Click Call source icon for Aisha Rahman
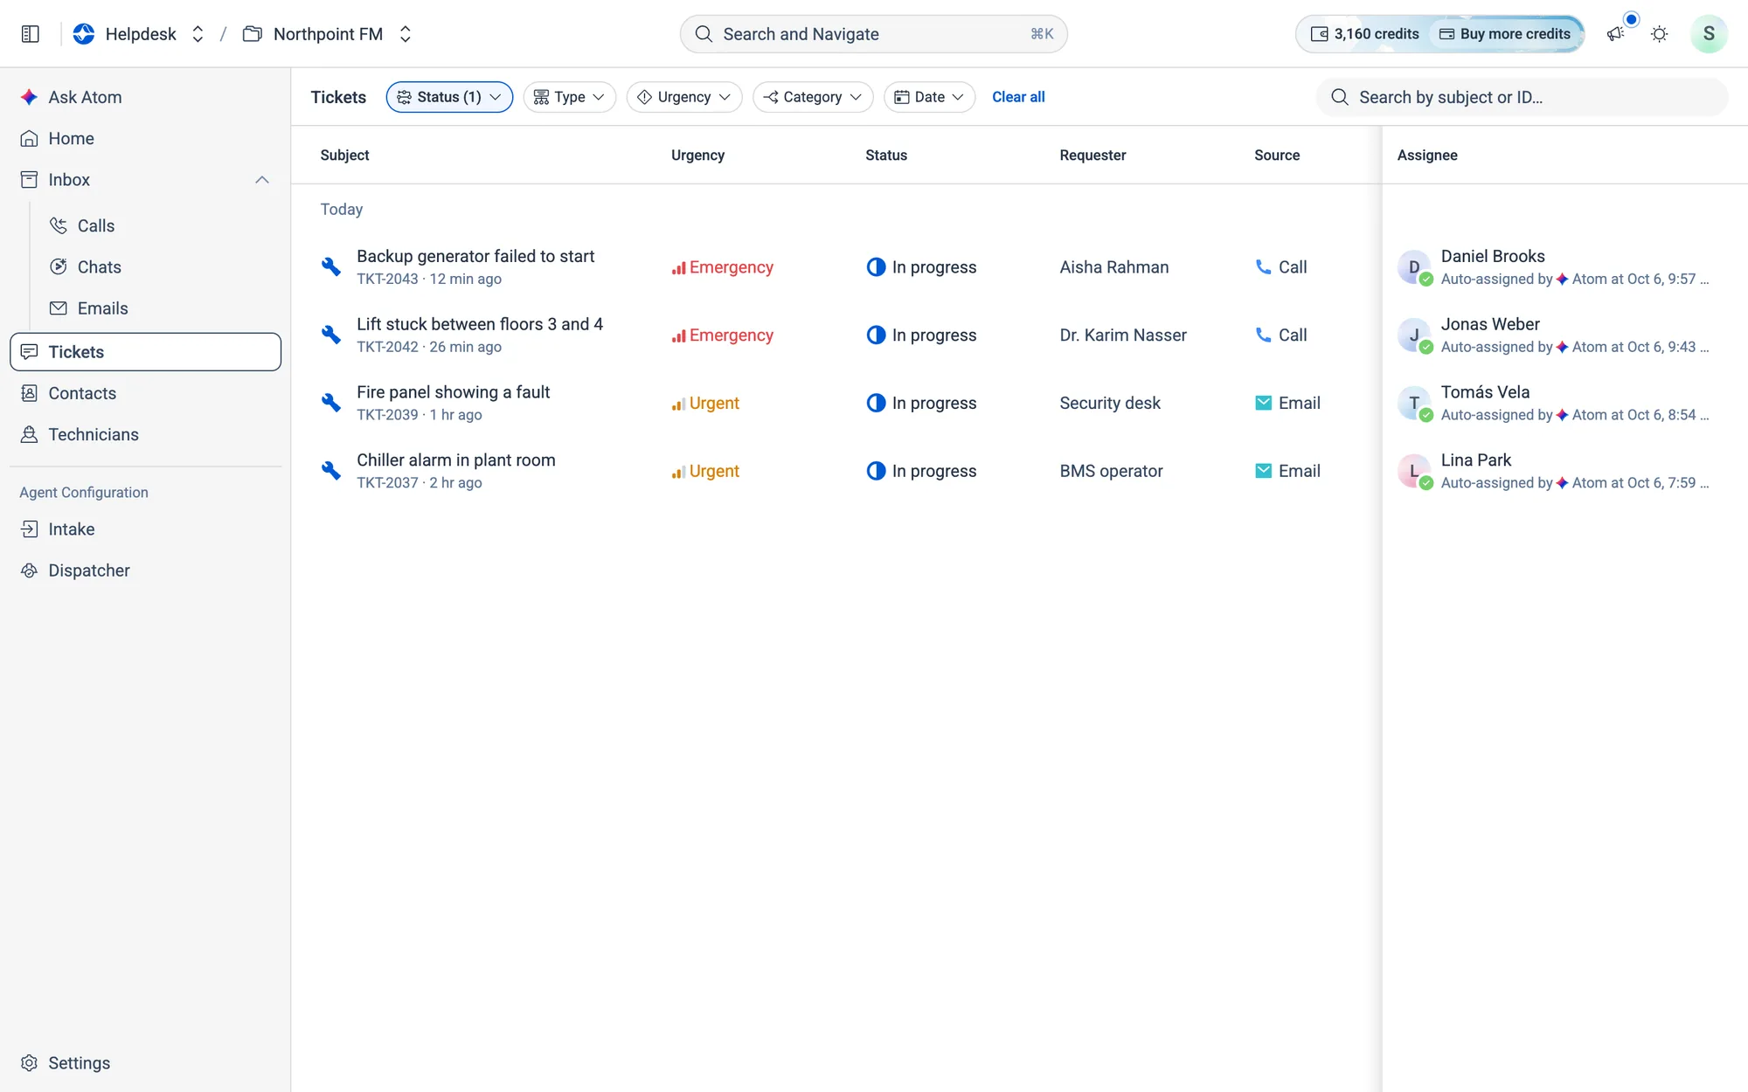The image size is (1748, 1092). (x=1263, y=266)
